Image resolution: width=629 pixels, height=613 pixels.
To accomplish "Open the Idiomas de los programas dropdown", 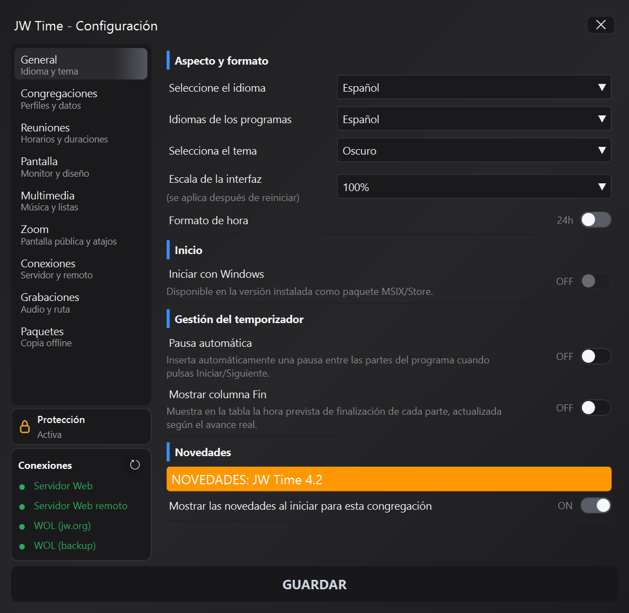I will click(474, 118).
